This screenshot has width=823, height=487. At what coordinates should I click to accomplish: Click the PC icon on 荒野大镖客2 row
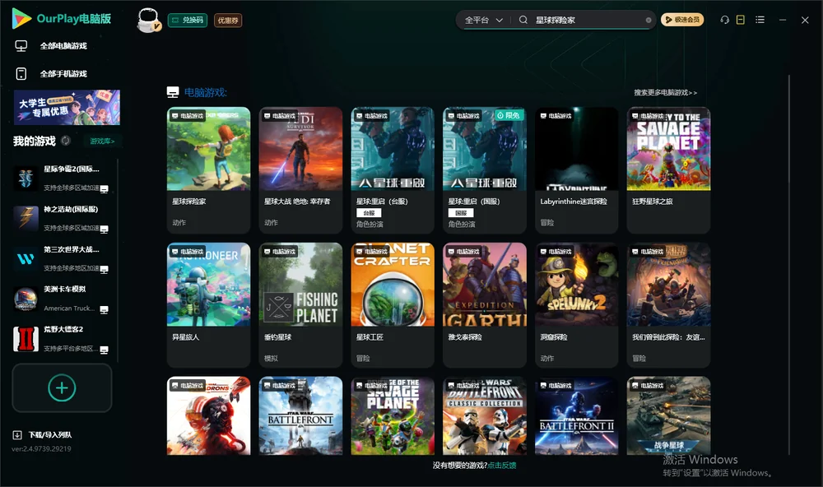coord(104,350)
